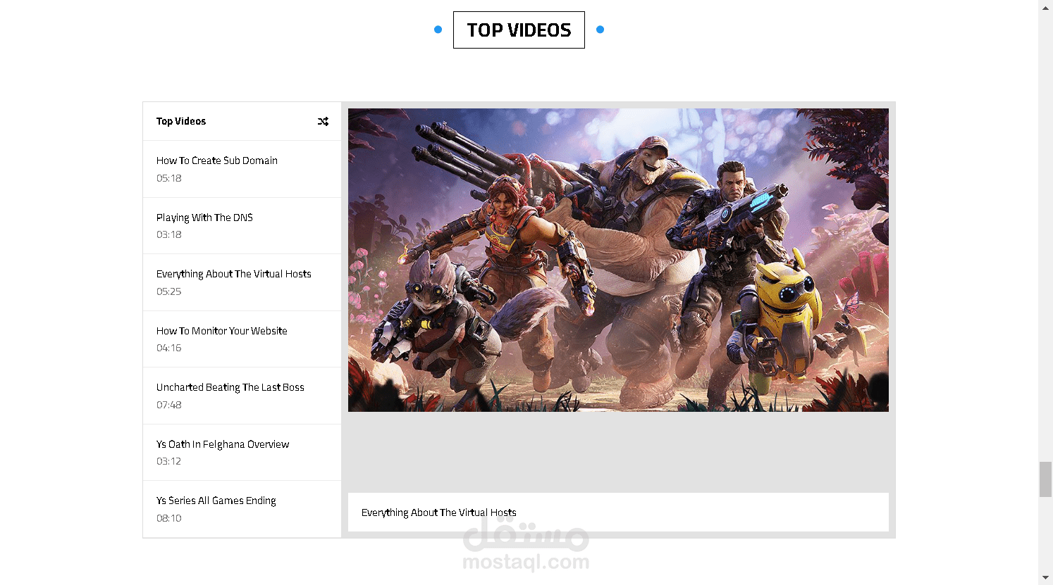
Task: Select Uncharted Beating The Last Boss
Action: pos(242,396)
